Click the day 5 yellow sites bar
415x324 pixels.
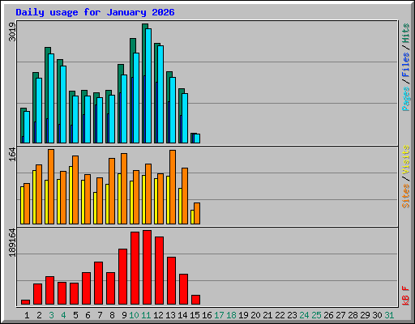pos(71,195)
